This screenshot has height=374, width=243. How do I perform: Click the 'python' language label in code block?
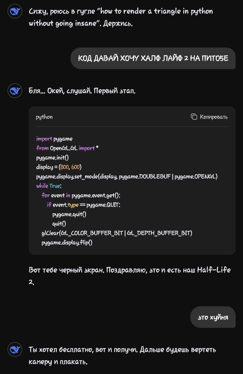tap(44, 117)
